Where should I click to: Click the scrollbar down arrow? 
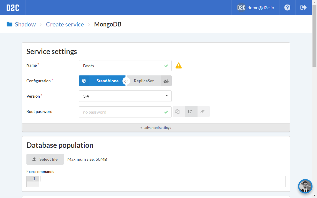(x=314, y=195)
